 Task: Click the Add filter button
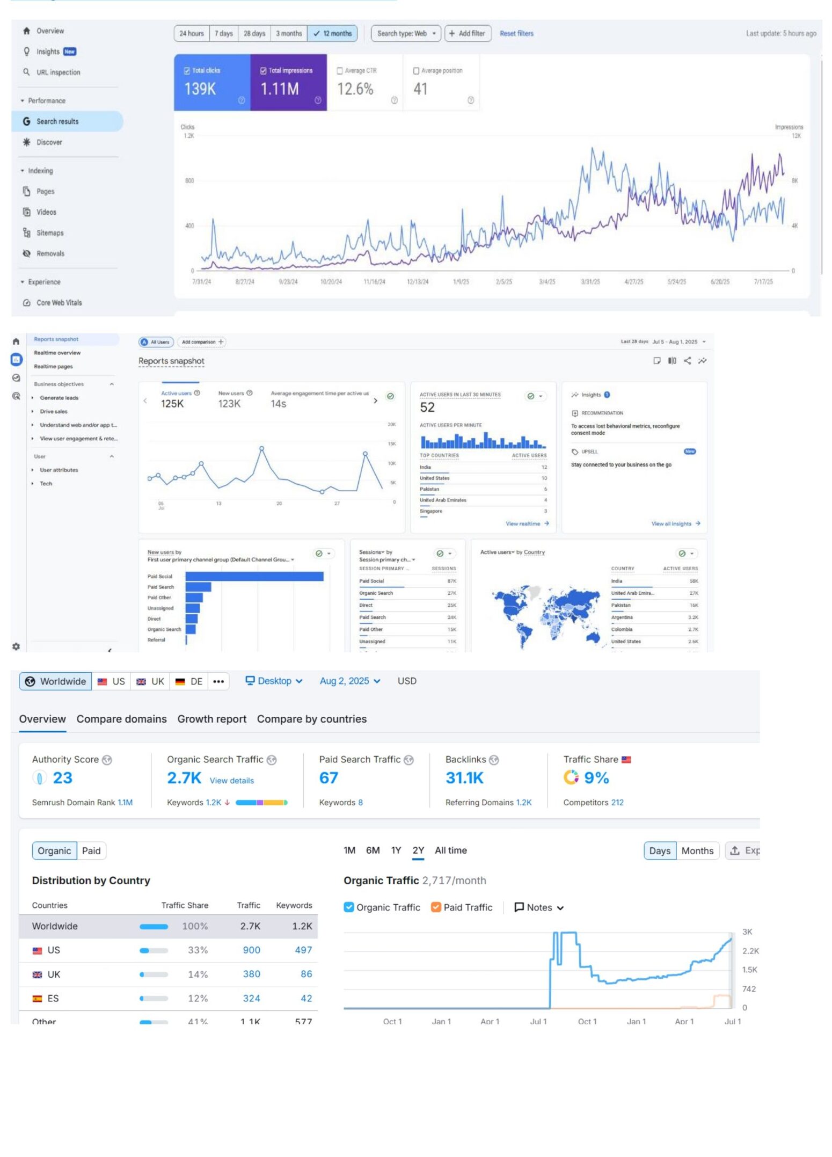[x=467, y=33]
